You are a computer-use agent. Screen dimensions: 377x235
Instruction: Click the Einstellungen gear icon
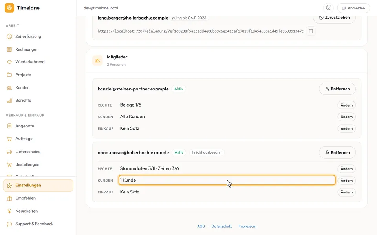(9, 185)
